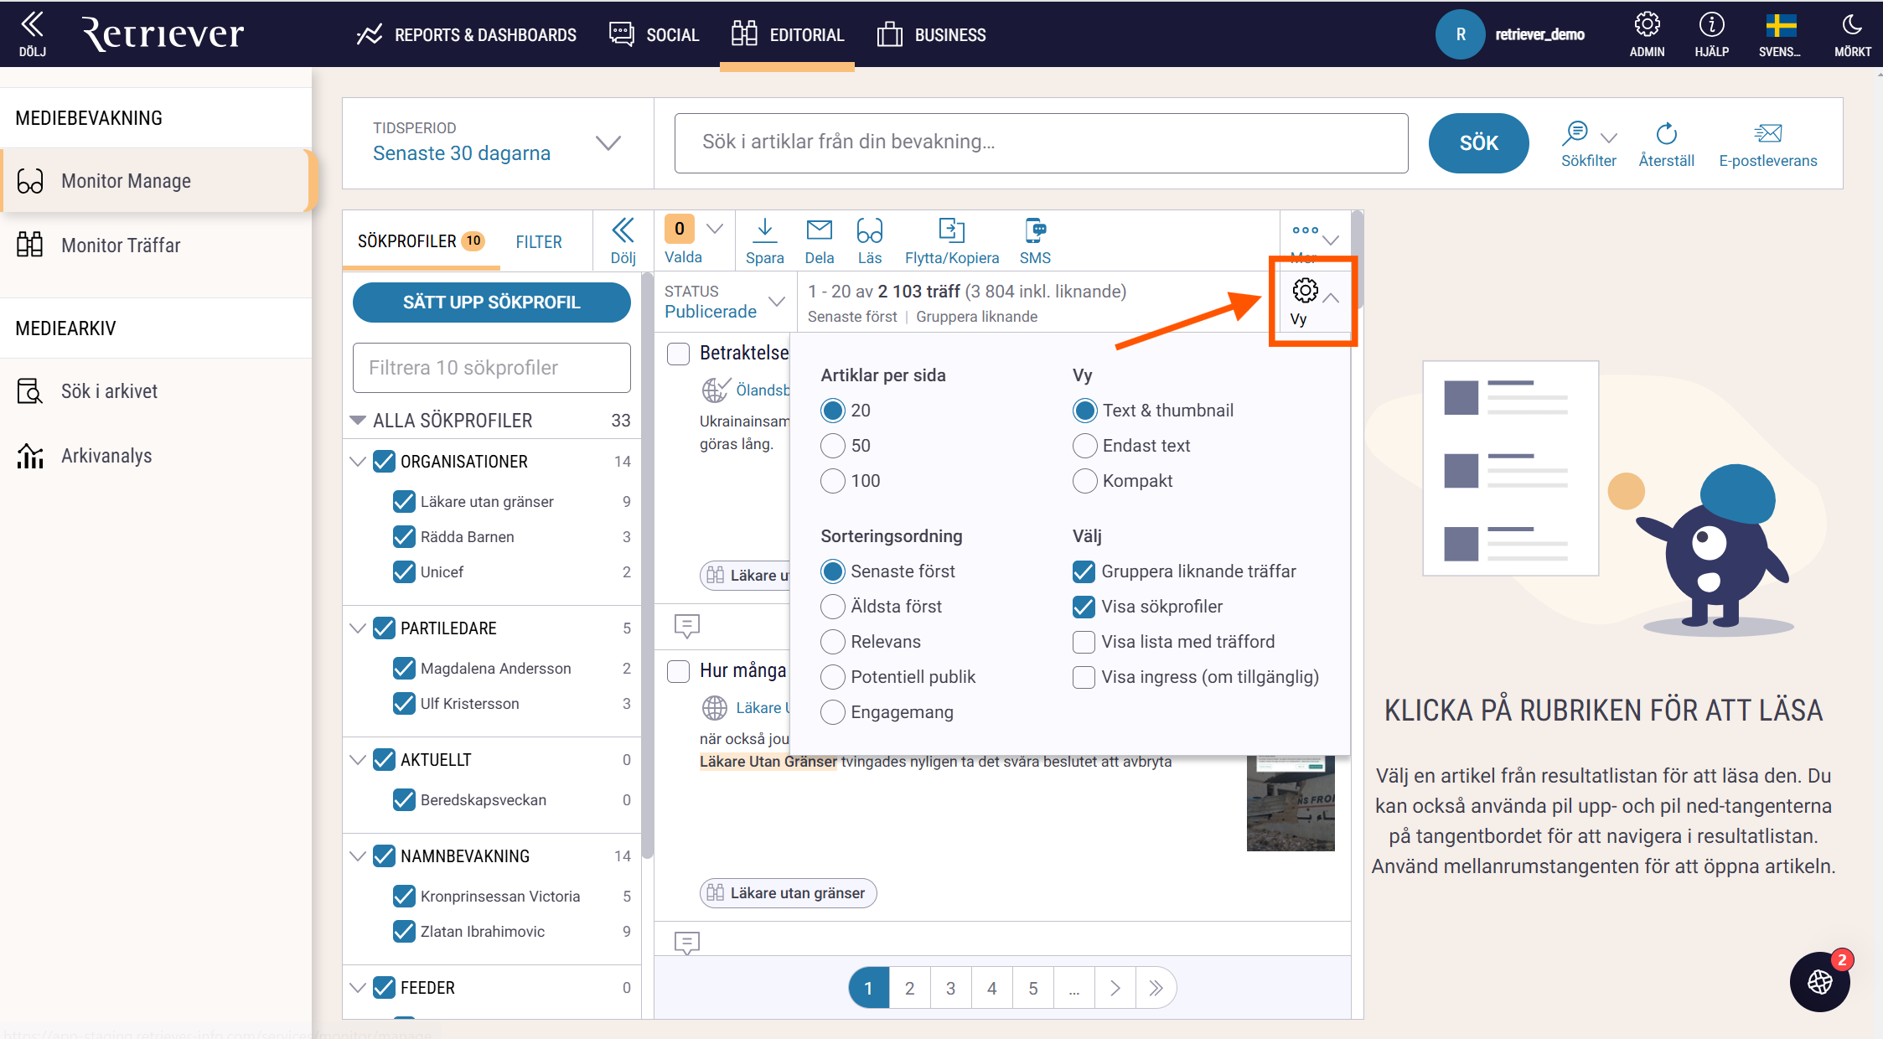This screenshot has width=1883, height=1039.
Task: Select Endast text view option
Action: (1085, 446)
